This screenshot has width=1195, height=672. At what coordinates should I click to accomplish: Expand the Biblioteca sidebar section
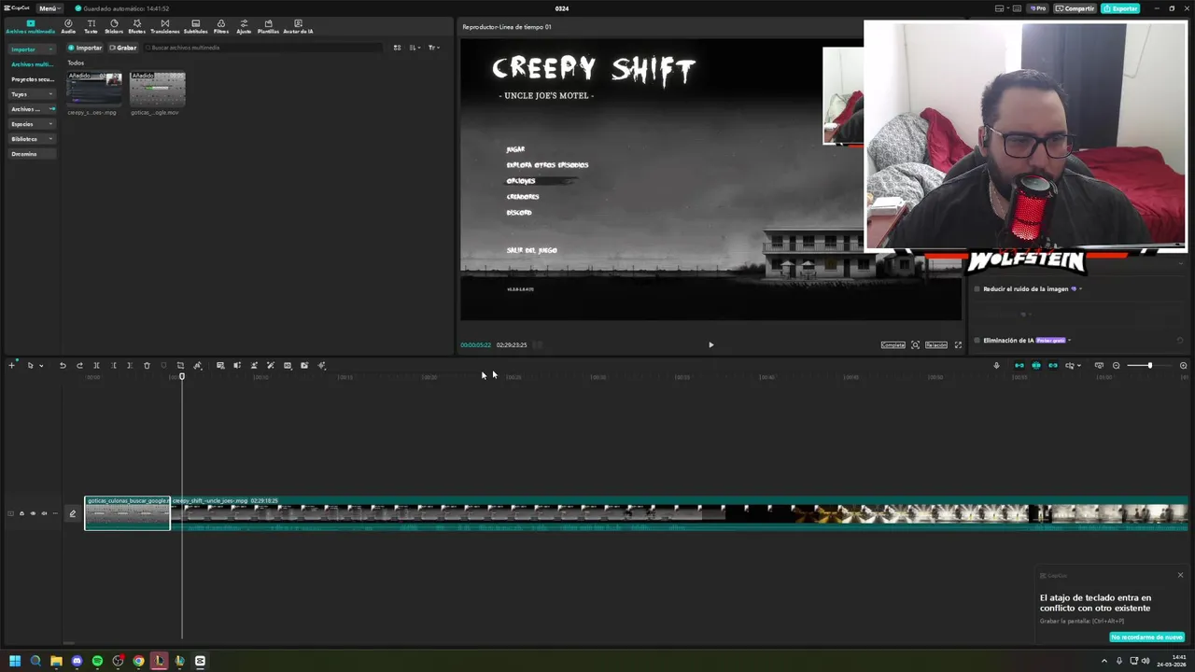pyautogui.click(x=32, y=139)
